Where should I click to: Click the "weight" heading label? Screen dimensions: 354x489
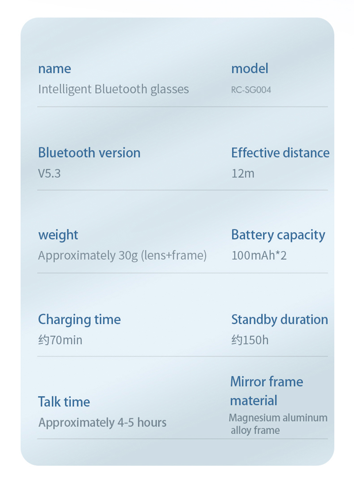click(x=58, y=235)
